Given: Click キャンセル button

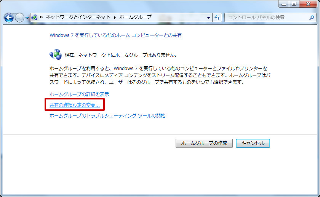Looking at the screenshot, I should [253, 143].
